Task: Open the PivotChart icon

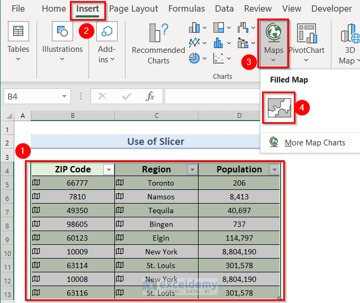Action: tap(307, 33)
